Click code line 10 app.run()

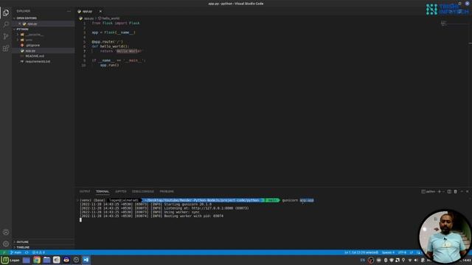pos(110,65)
